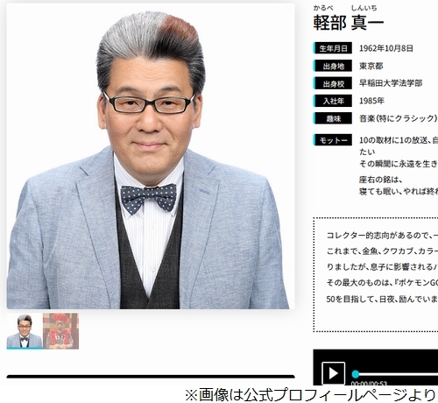This screenshot has width=438, height=403.
Task: Click the paragraph line starting コレクター的志向
Action: coord(382,236)
